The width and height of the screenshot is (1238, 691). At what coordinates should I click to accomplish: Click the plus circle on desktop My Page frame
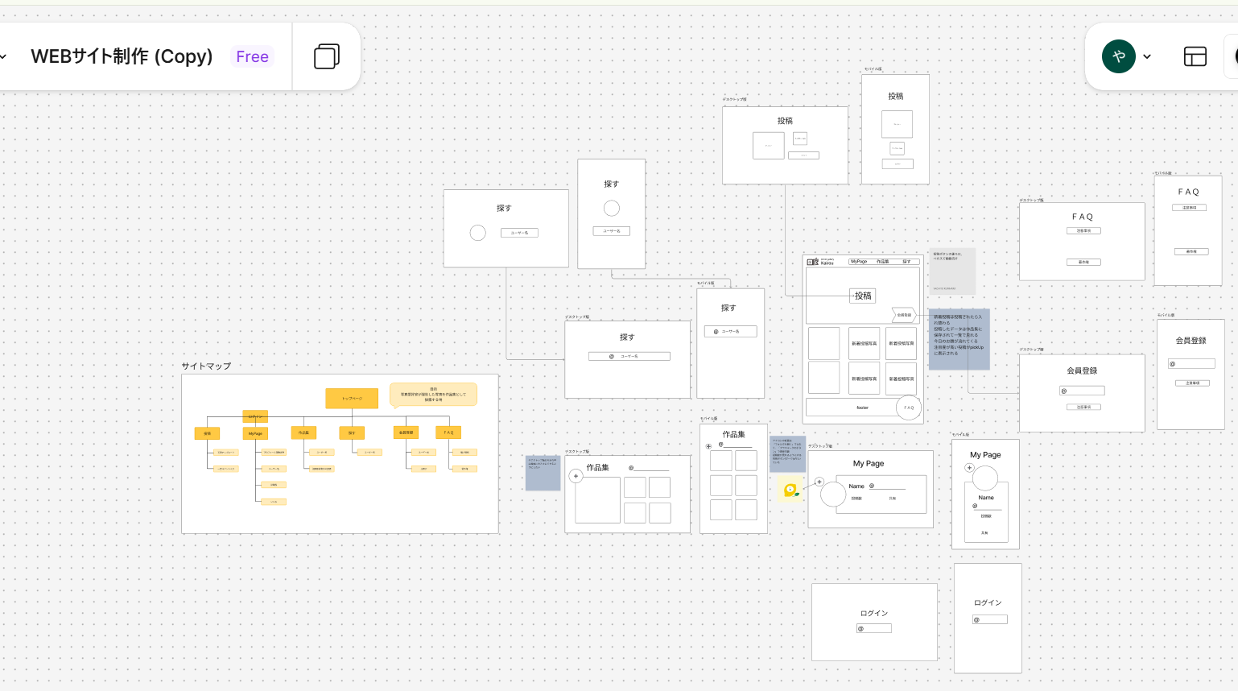point(819,482)
